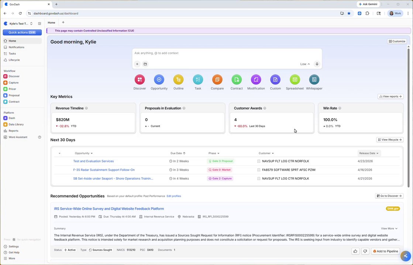Tick the checkbox next to first NAVSUP customer

[x=259, y=161]
